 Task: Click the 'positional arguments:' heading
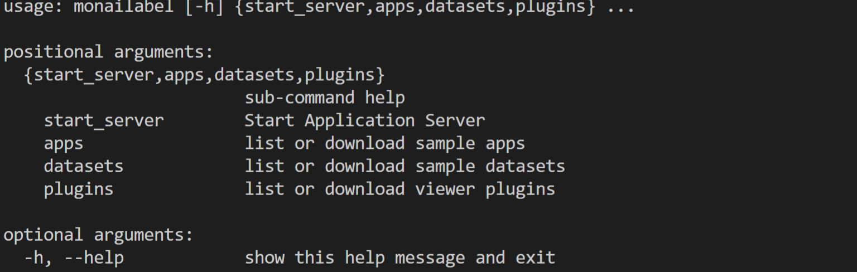point(109,52)
